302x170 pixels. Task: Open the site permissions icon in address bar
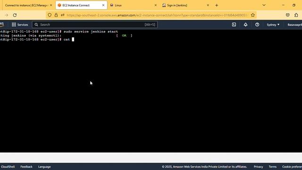pos(63,15)
